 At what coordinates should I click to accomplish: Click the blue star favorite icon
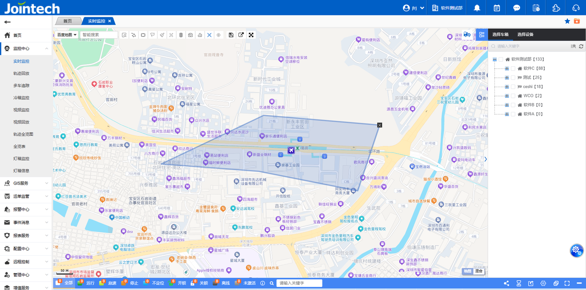click(567, 21)
